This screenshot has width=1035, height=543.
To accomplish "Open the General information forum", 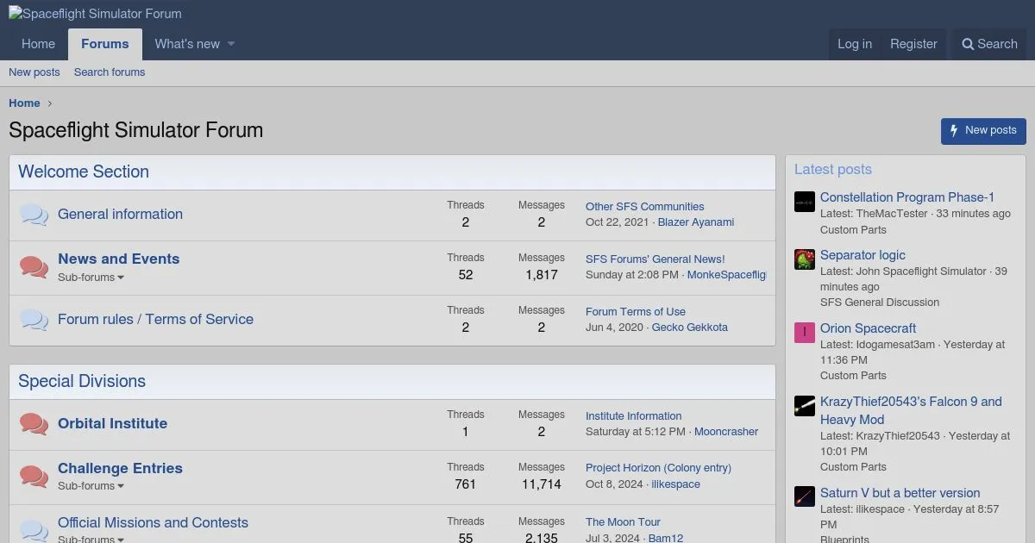I will tap(120, 215).
